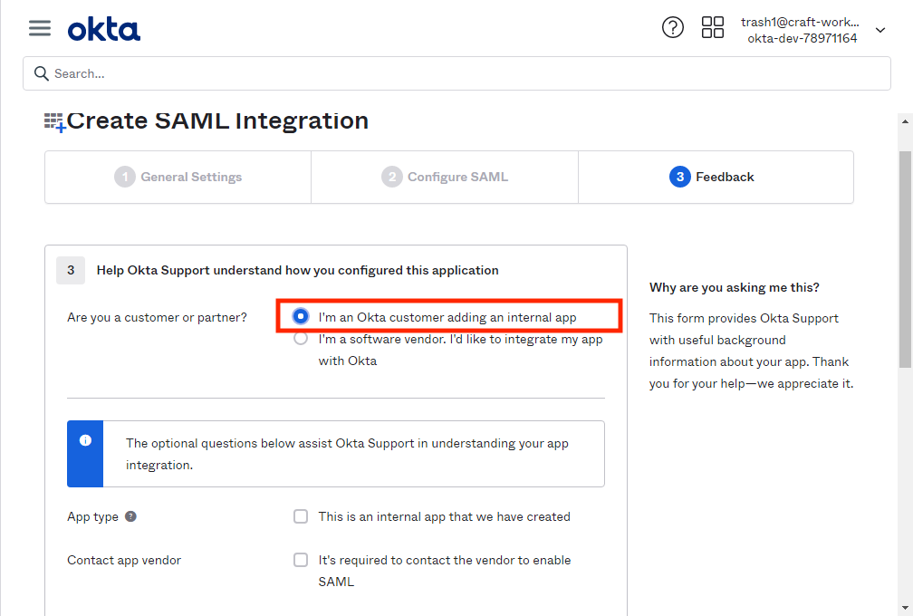Click the Create SAML Integration app icon
The height and width of the screenshot is (616, 913).
54,122
